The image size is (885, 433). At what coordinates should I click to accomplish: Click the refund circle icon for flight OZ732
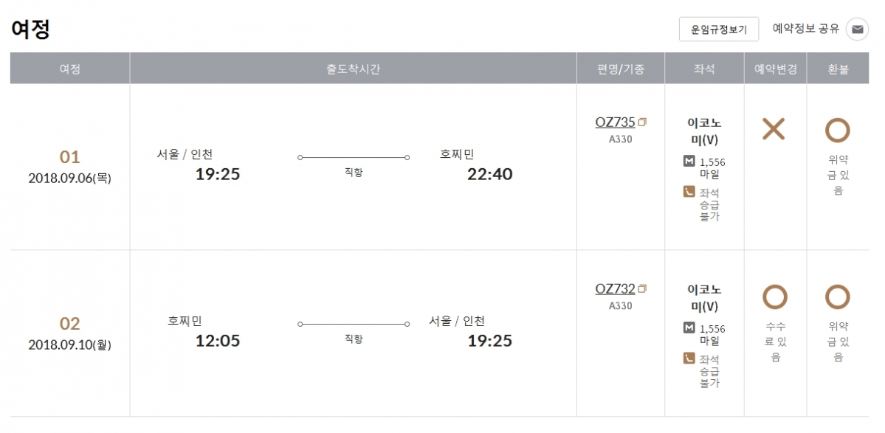coord(838,297)
